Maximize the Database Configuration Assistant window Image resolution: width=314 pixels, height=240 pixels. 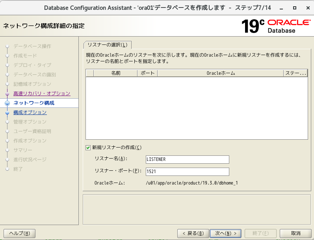pos(295,8)
